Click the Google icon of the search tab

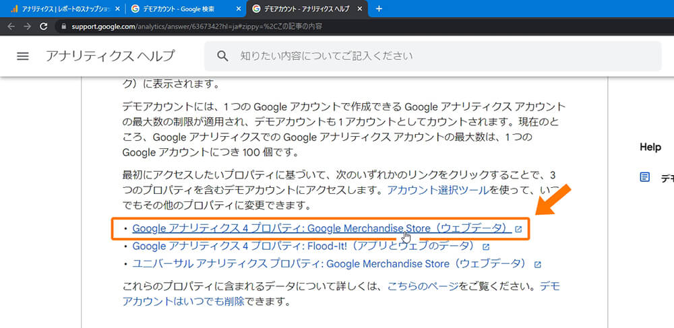click(135, 9)
